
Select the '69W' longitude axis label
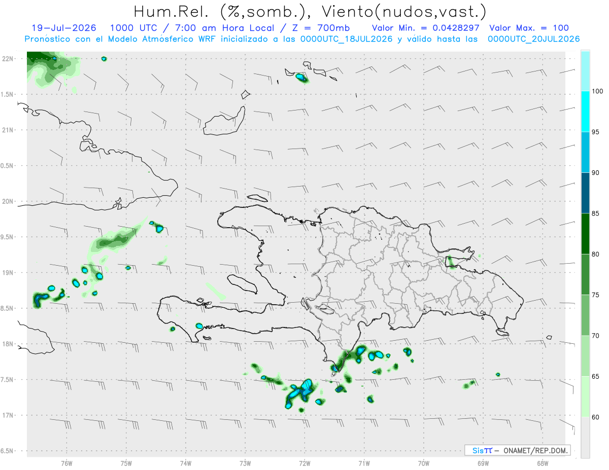point(483,462)
